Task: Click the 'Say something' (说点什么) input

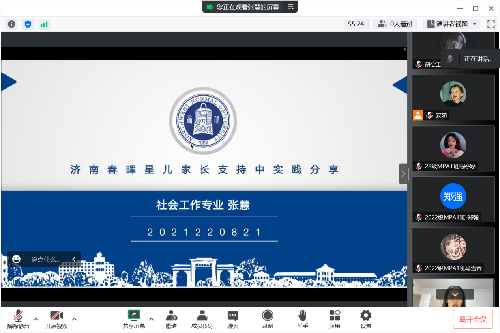Action: [46, 259]
